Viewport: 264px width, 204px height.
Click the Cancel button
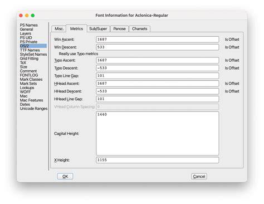point(199,177)
